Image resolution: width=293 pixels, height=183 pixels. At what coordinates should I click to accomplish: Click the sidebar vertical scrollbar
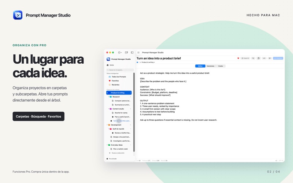click(134, 112)
